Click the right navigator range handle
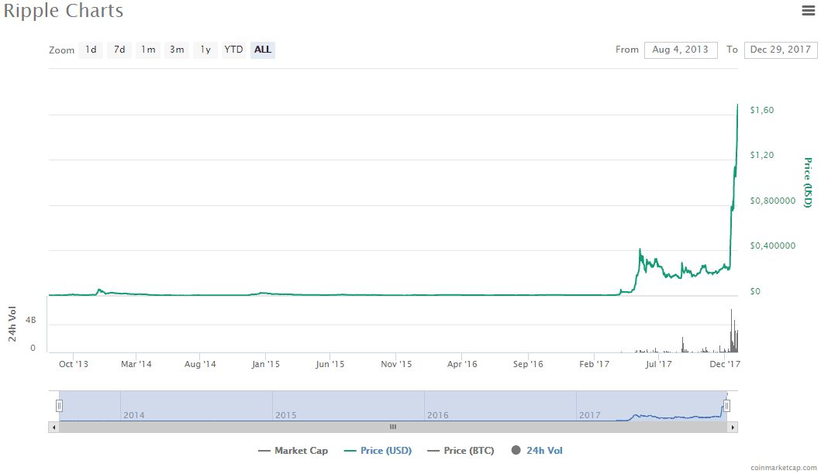 [726, 406]
